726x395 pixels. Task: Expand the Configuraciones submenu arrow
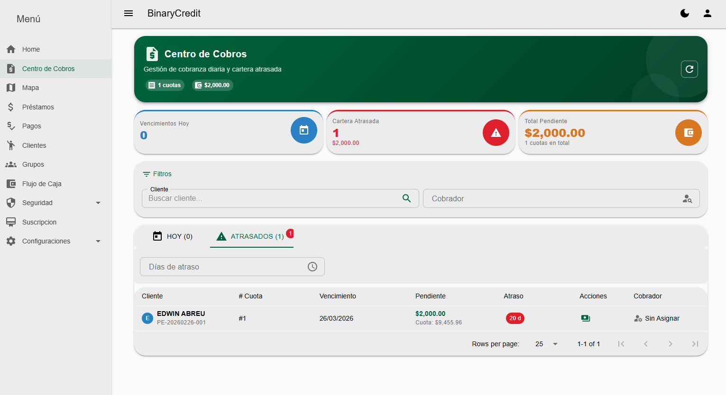(98, 241)
